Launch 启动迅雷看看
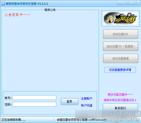 click(120, 58)
